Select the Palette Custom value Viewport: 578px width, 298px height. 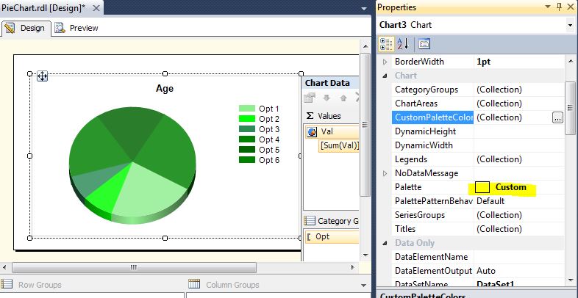(510, 187)
